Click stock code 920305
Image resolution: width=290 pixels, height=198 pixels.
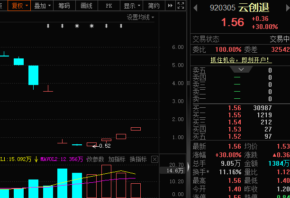pyautogui.click(x=223, y=8)
